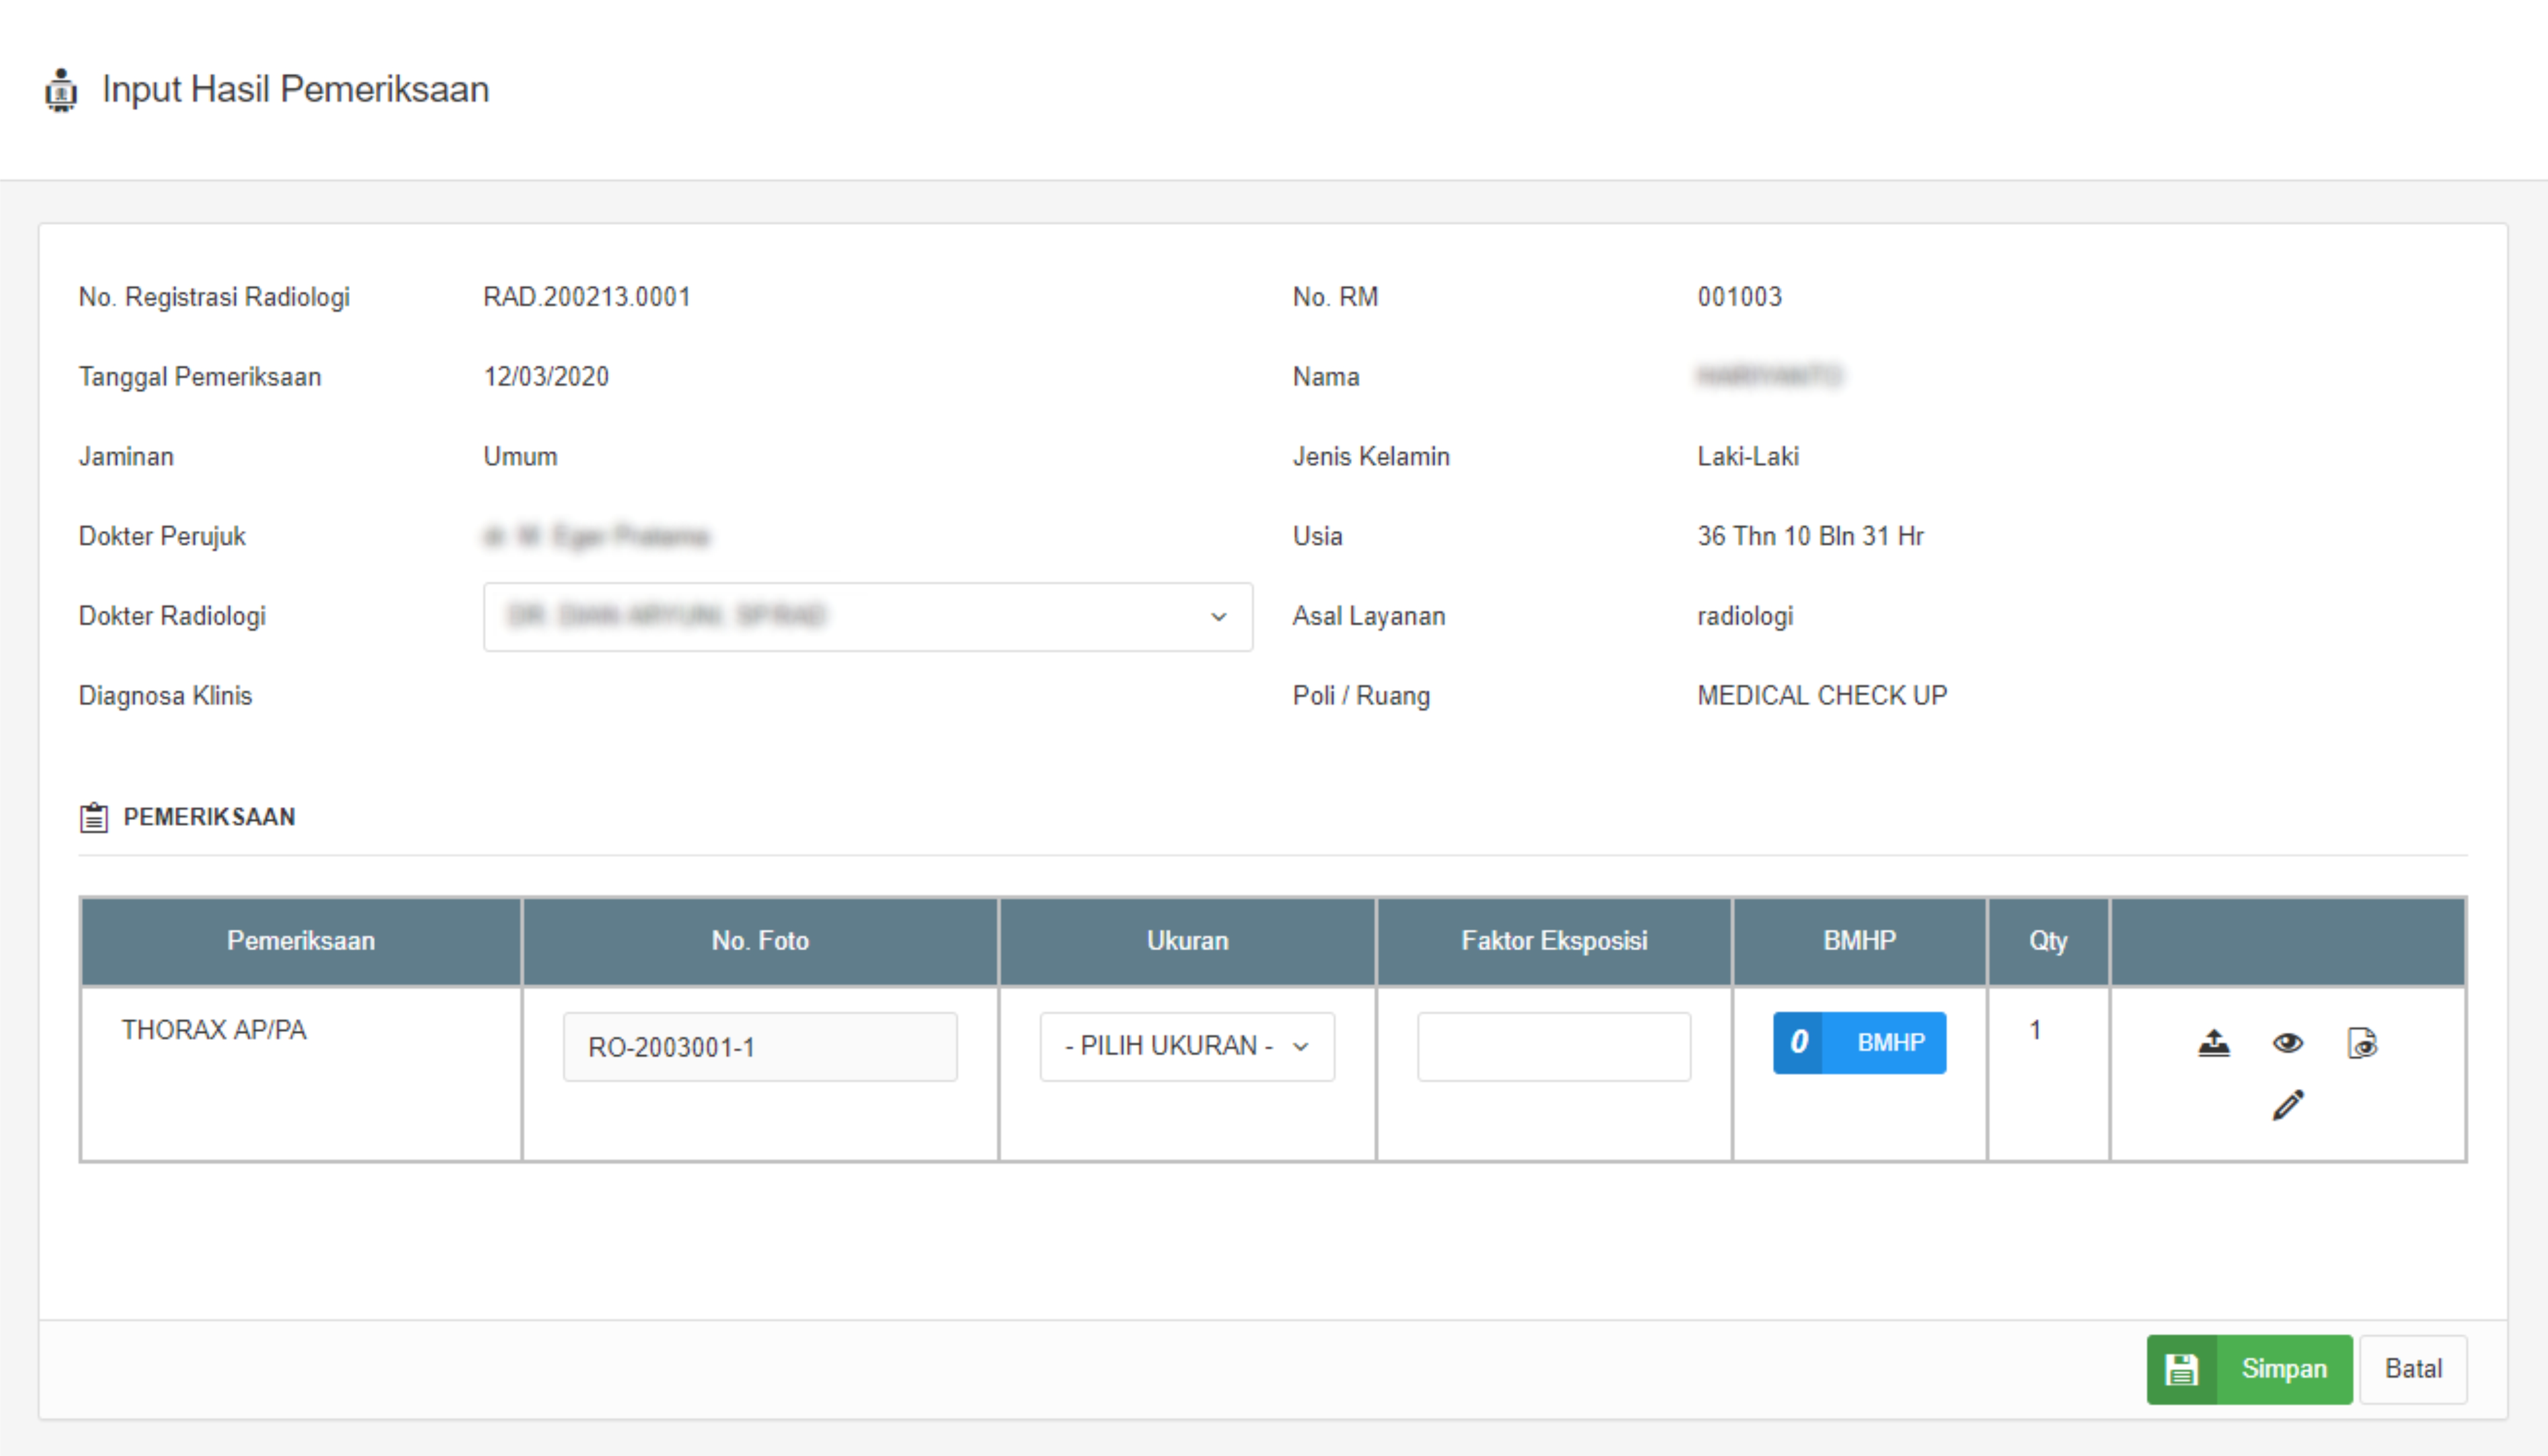The image size is (2548, 1456).
Task: Click the clipboard icon next to PEMERIKSAAN
Action: pyautogui.click(x=94, y=817)
